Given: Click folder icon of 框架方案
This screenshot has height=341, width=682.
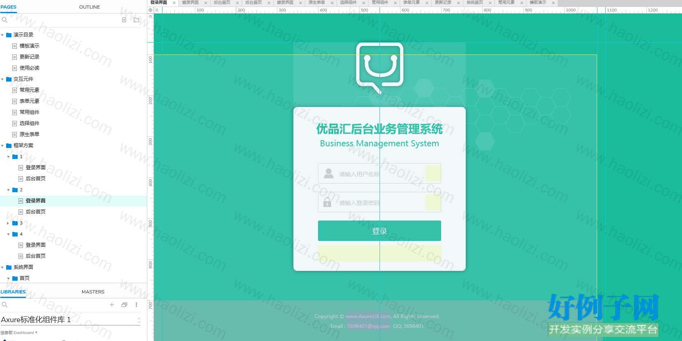Looking at the screenshot, I should tap(9, 145).
